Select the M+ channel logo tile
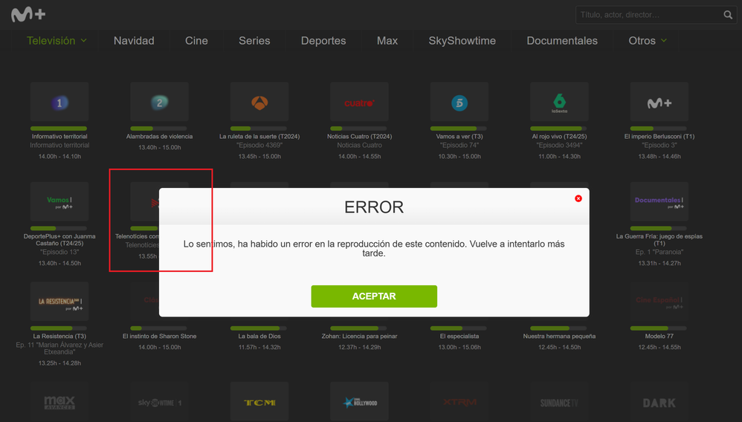Image resolution: width=742 pixels, height=422 pixels. [x=659, y=102]
